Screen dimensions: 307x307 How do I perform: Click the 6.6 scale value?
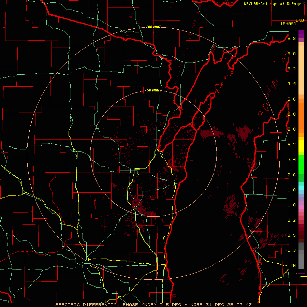click(x=292, y=99)
